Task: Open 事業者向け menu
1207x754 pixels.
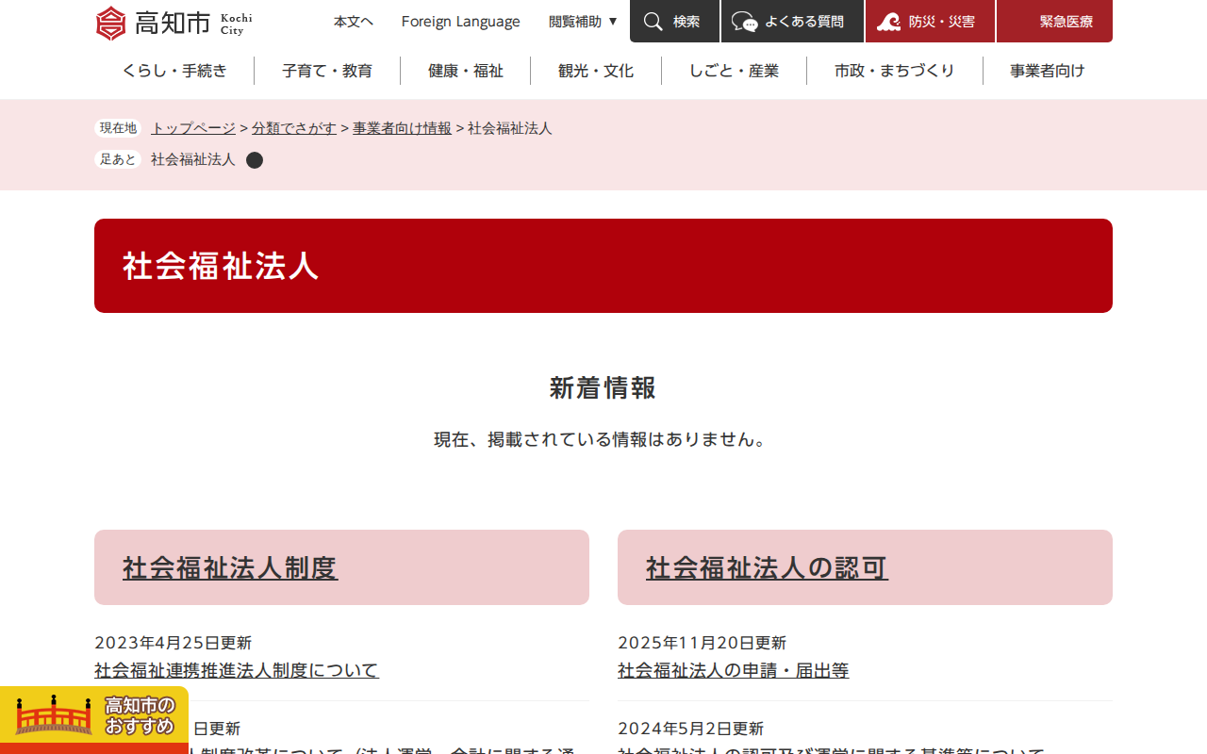Action: (1048, 71)
